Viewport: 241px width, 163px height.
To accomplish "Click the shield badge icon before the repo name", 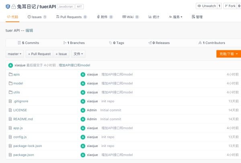I will tap(8, 6).
